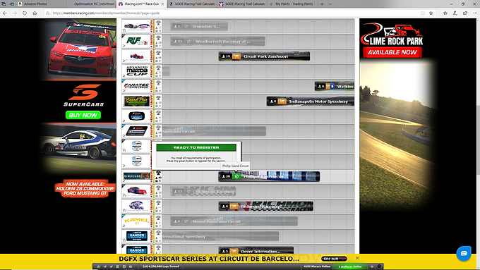Click the trophy icon on Mazda Cup row
This screenshot has width=480, height=270.
[x=158, y=68]
